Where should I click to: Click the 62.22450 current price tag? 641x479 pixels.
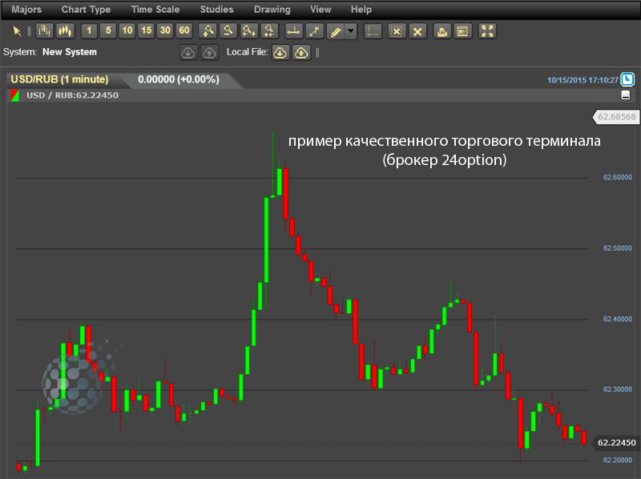(x=616, y=443)
